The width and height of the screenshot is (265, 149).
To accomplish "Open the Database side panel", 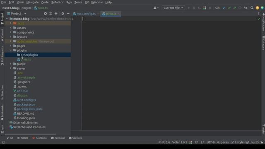I will (263, 43).
